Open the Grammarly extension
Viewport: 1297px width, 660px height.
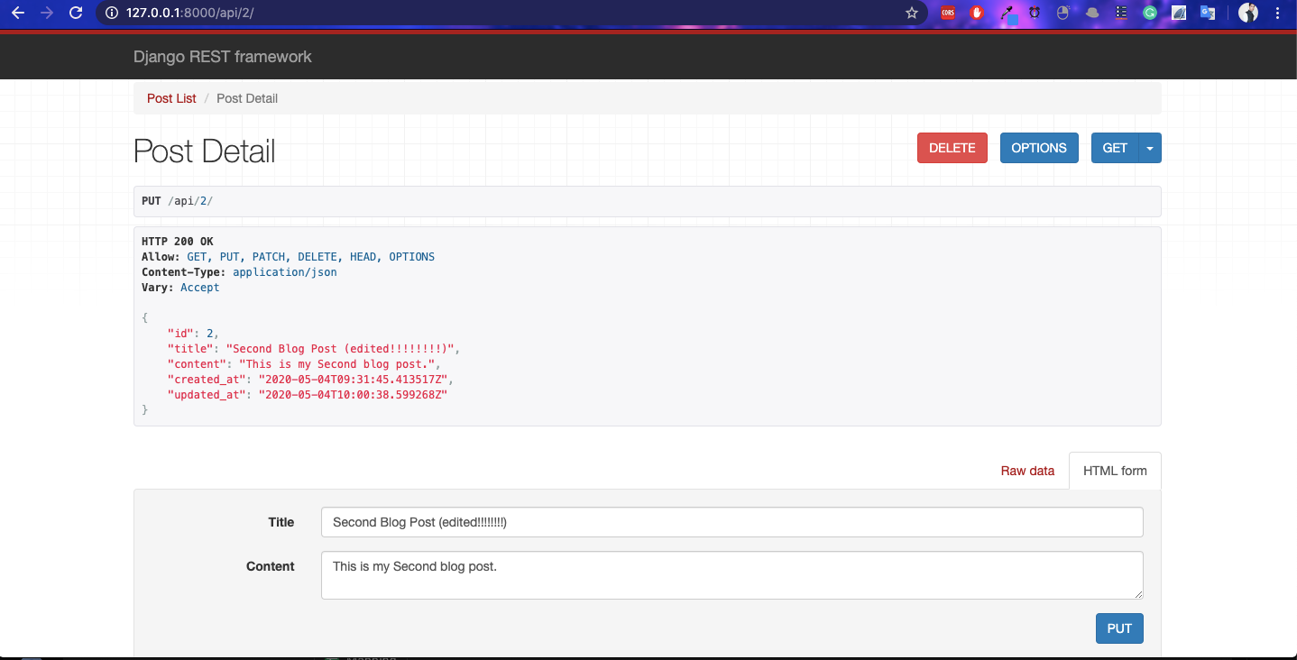[x=1150, y=13]
